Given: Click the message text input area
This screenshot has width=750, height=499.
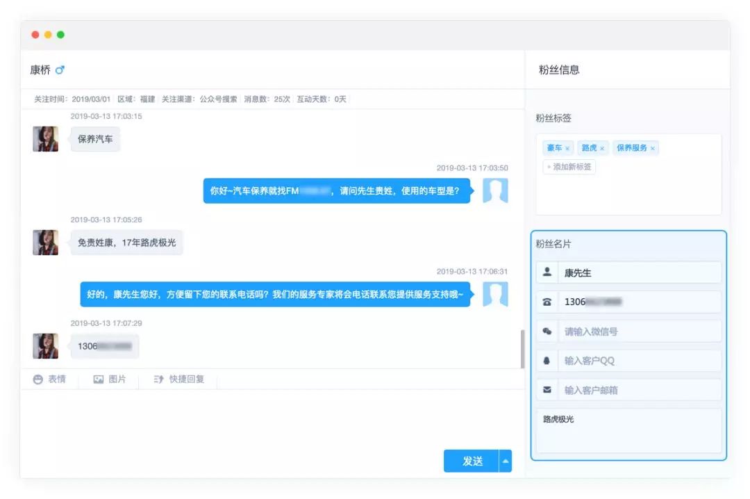Looking at the screenshot, I should click(x=271, y=417).
